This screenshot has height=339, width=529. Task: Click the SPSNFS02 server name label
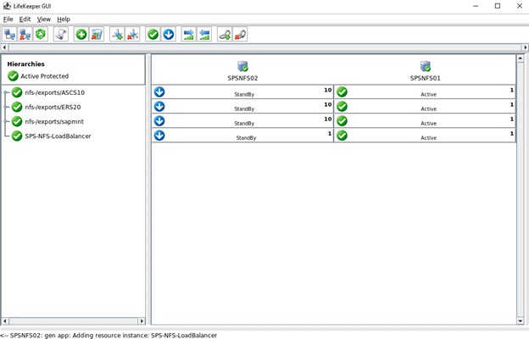(242, 78)
